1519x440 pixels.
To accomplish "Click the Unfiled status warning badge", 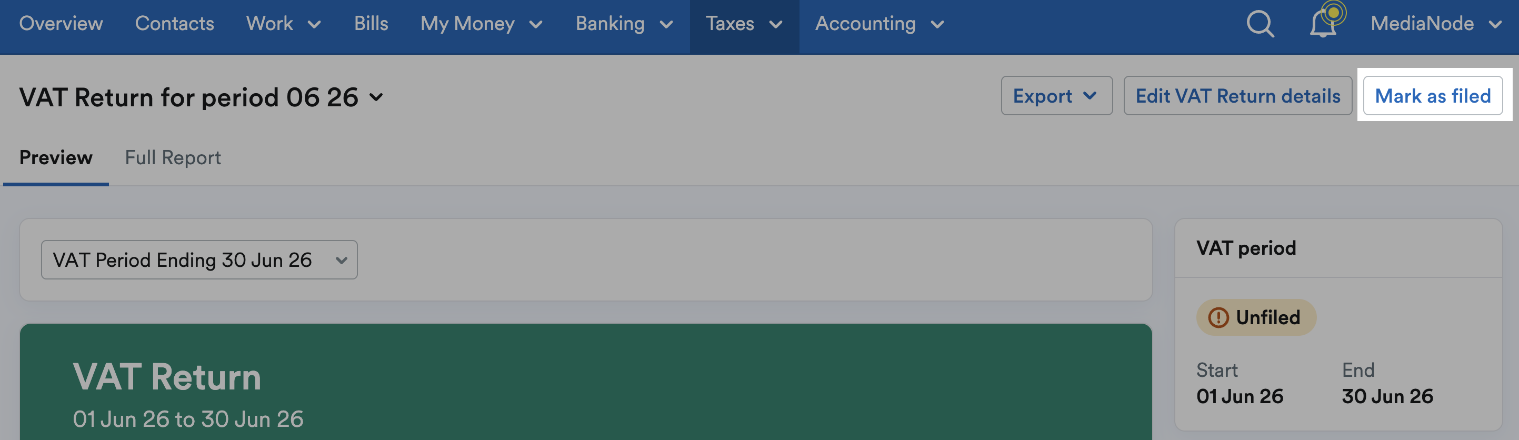I will (x=1256, y=317).
